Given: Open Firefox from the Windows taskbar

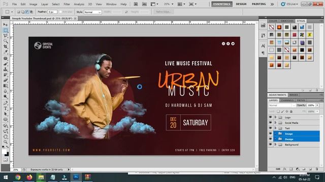Looking at the screenshot, I should (x=29, y=177).
